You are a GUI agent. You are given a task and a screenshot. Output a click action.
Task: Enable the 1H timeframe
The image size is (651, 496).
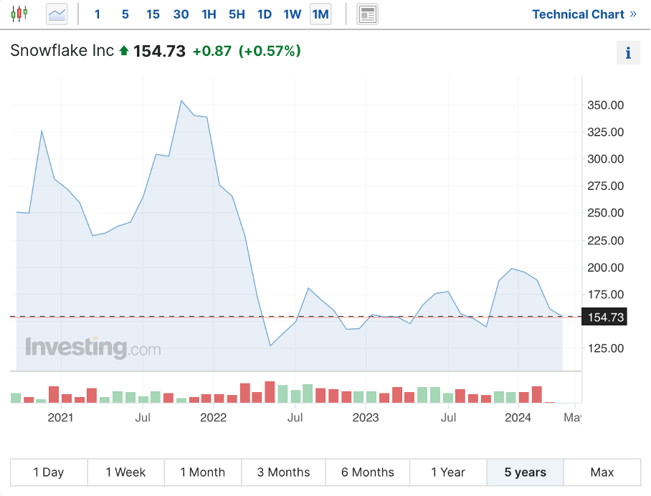point(209,14)
